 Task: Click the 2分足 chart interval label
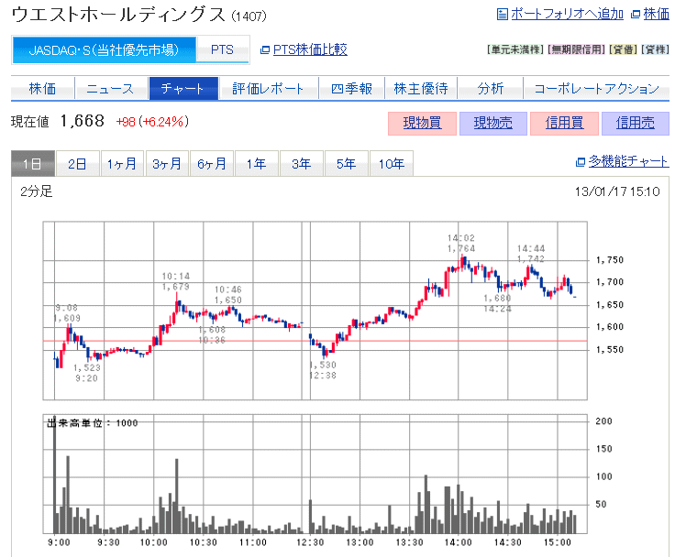click(36, 191)
